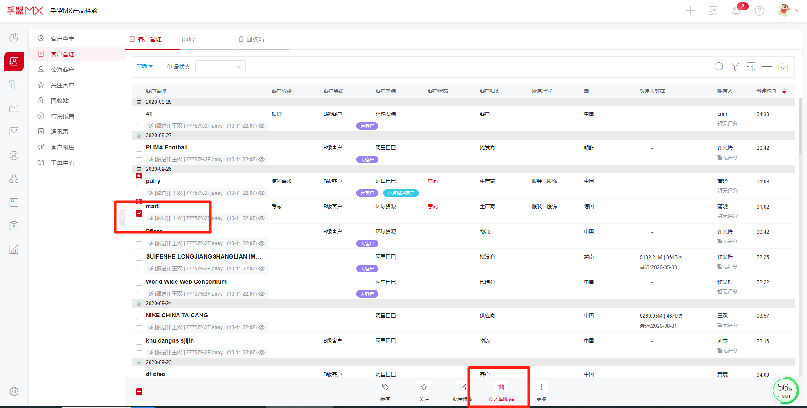Viewport: 807px width, 408px height.
Task: Open settings gear in left sidebar
Action: [x=14, y=392]
